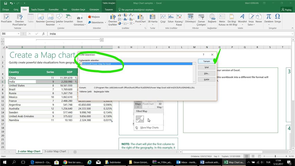Open Üst Bilgi ve Alt Bilgi

[232, 20]
